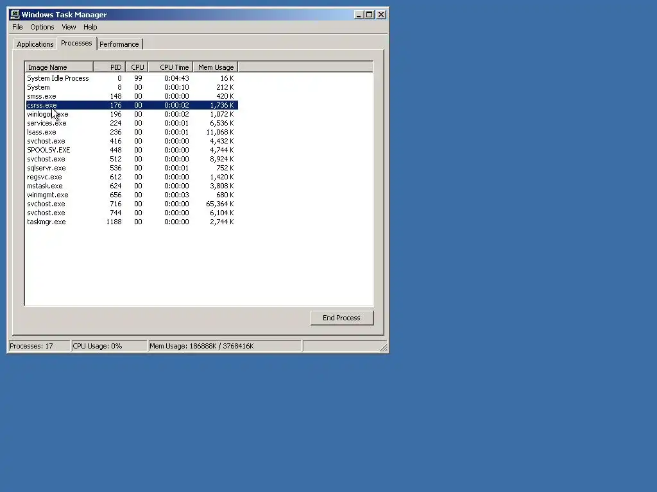657x492 pixels.
Task: Click System row PID 8 cell
Action: click(119, 87)
